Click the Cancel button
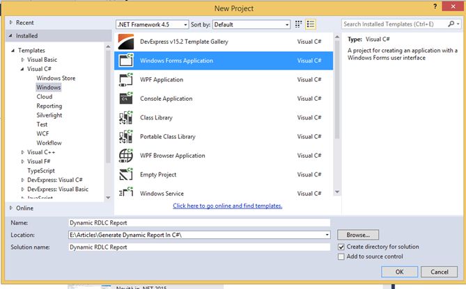This screenshot has width=466, height=289. (x=440, y=272)
